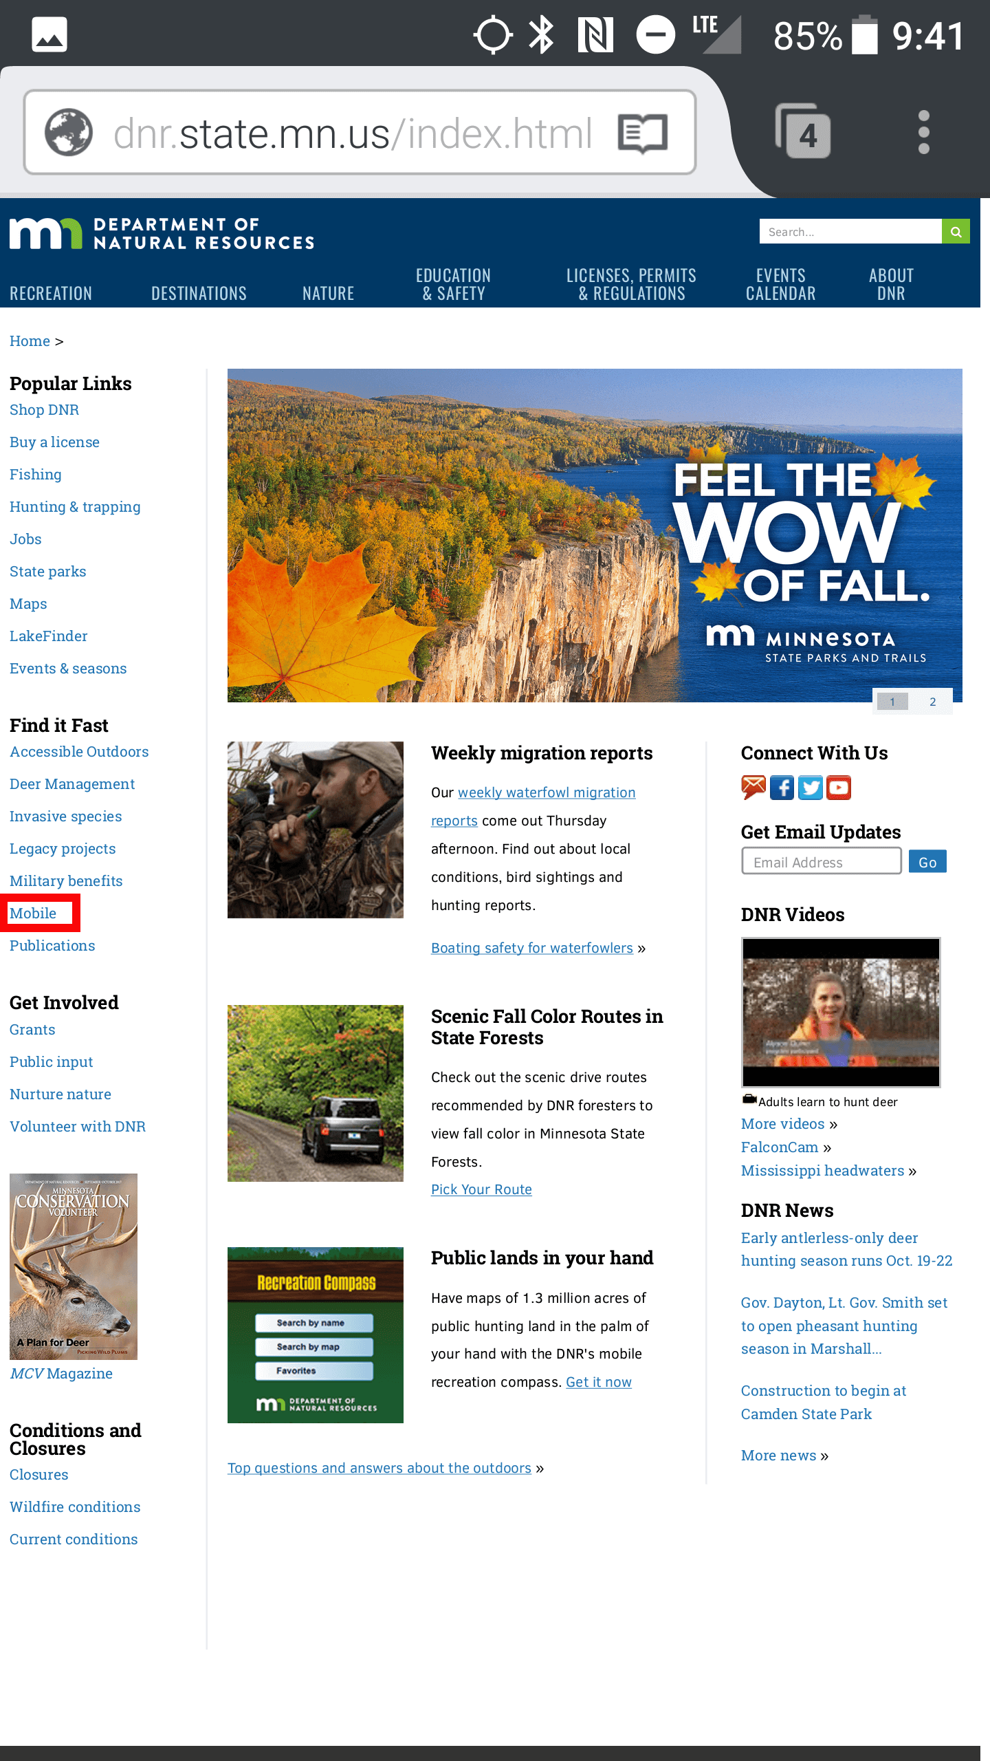The height and width of the screenshot is (1761, 990).
Task: Open the Pick Your Route link
Action: click(481, 1189)
